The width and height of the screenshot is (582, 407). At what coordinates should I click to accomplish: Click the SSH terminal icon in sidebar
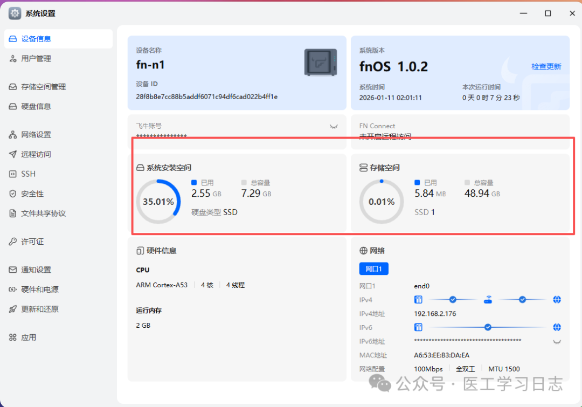pos(13,174)
